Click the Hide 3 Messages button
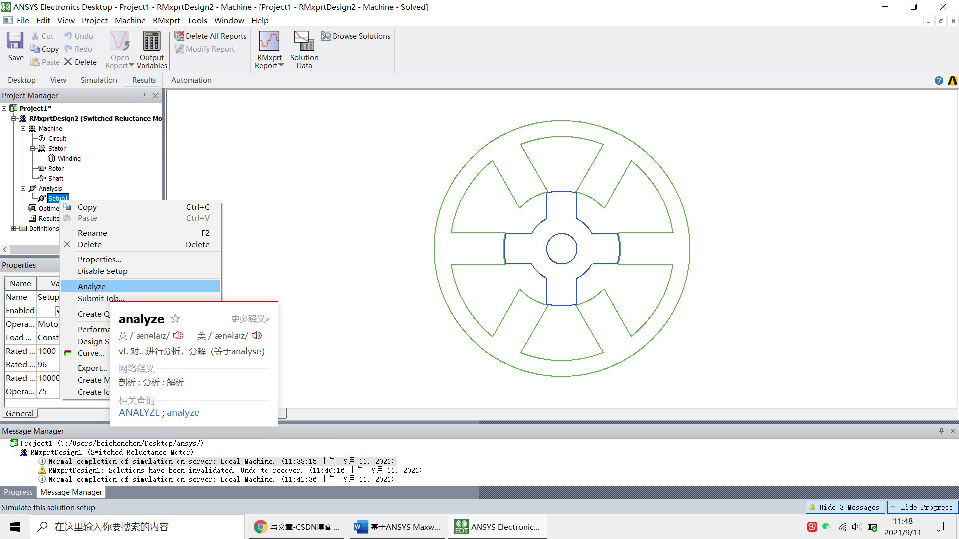The height and width of the screenshot is (539, 959). (845, 507)
